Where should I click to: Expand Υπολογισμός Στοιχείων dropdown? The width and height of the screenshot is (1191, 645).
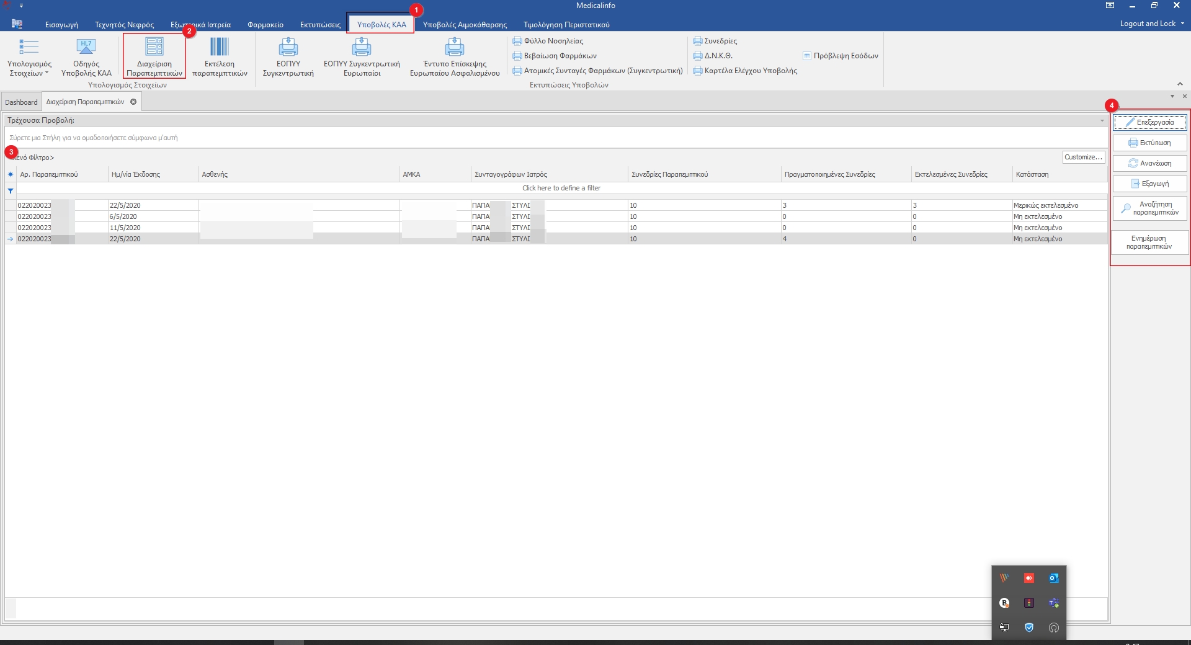(x=29, y=68)
